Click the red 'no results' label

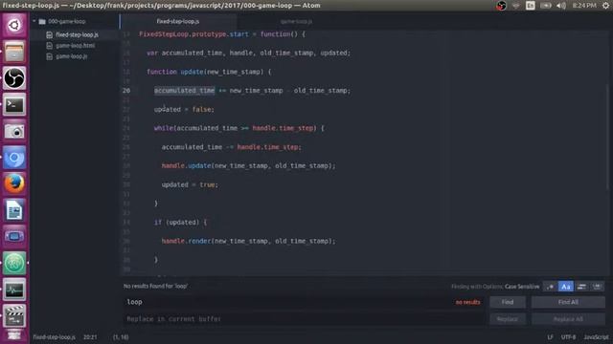point(467,302)
